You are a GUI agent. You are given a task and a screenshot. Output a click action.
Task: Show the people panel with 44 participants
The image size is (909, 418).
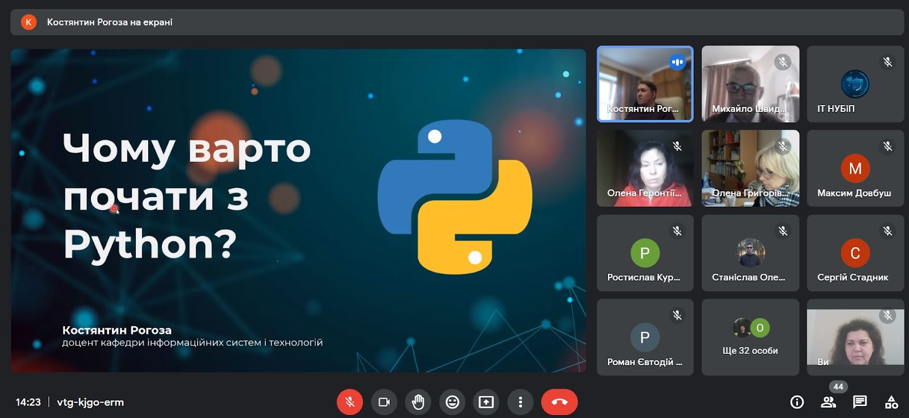click(x=829, y=402)
